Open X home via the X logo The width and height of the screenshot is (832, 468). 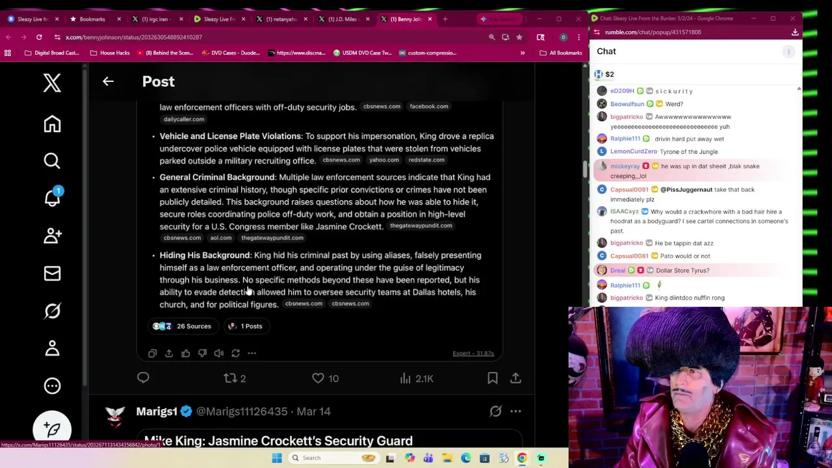pos(52,83)
